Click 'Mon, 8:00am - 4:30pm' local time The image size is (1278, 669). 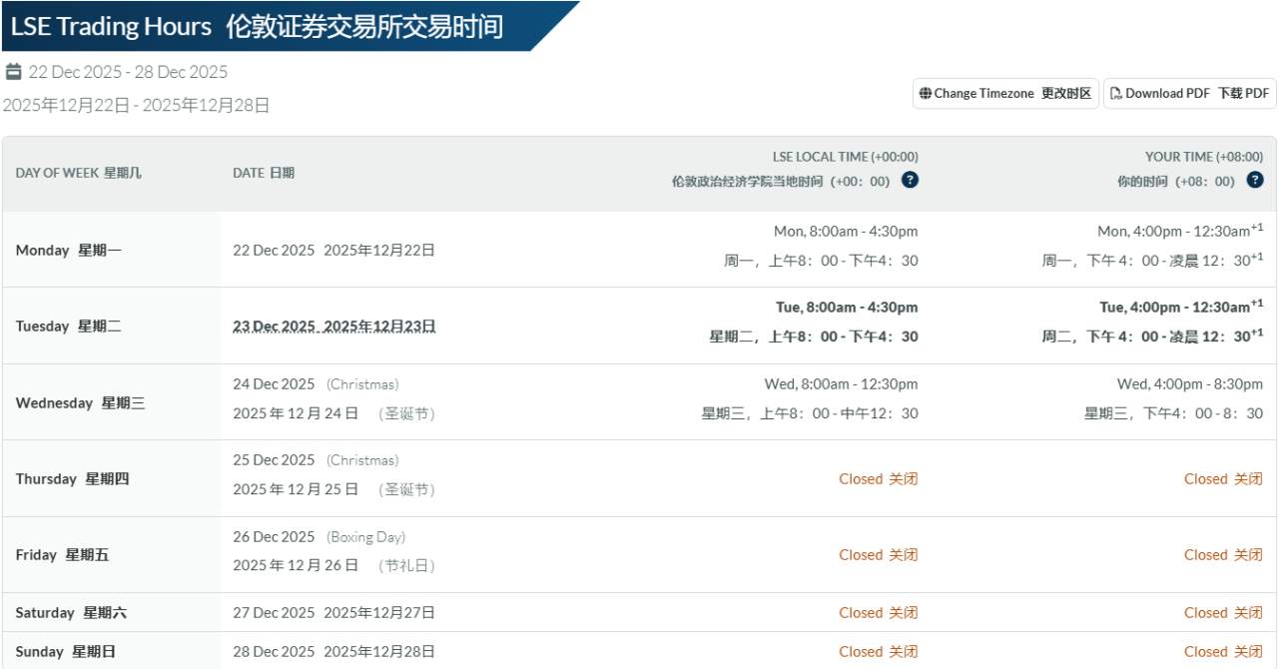(x=846, y=232)
